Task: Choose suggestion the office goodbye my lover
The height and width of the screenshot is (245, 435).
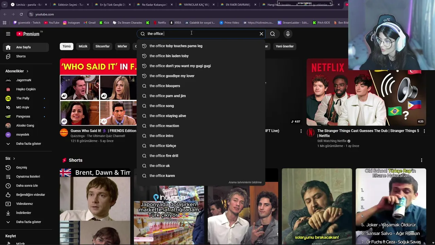Action: [x=201, y=76]
